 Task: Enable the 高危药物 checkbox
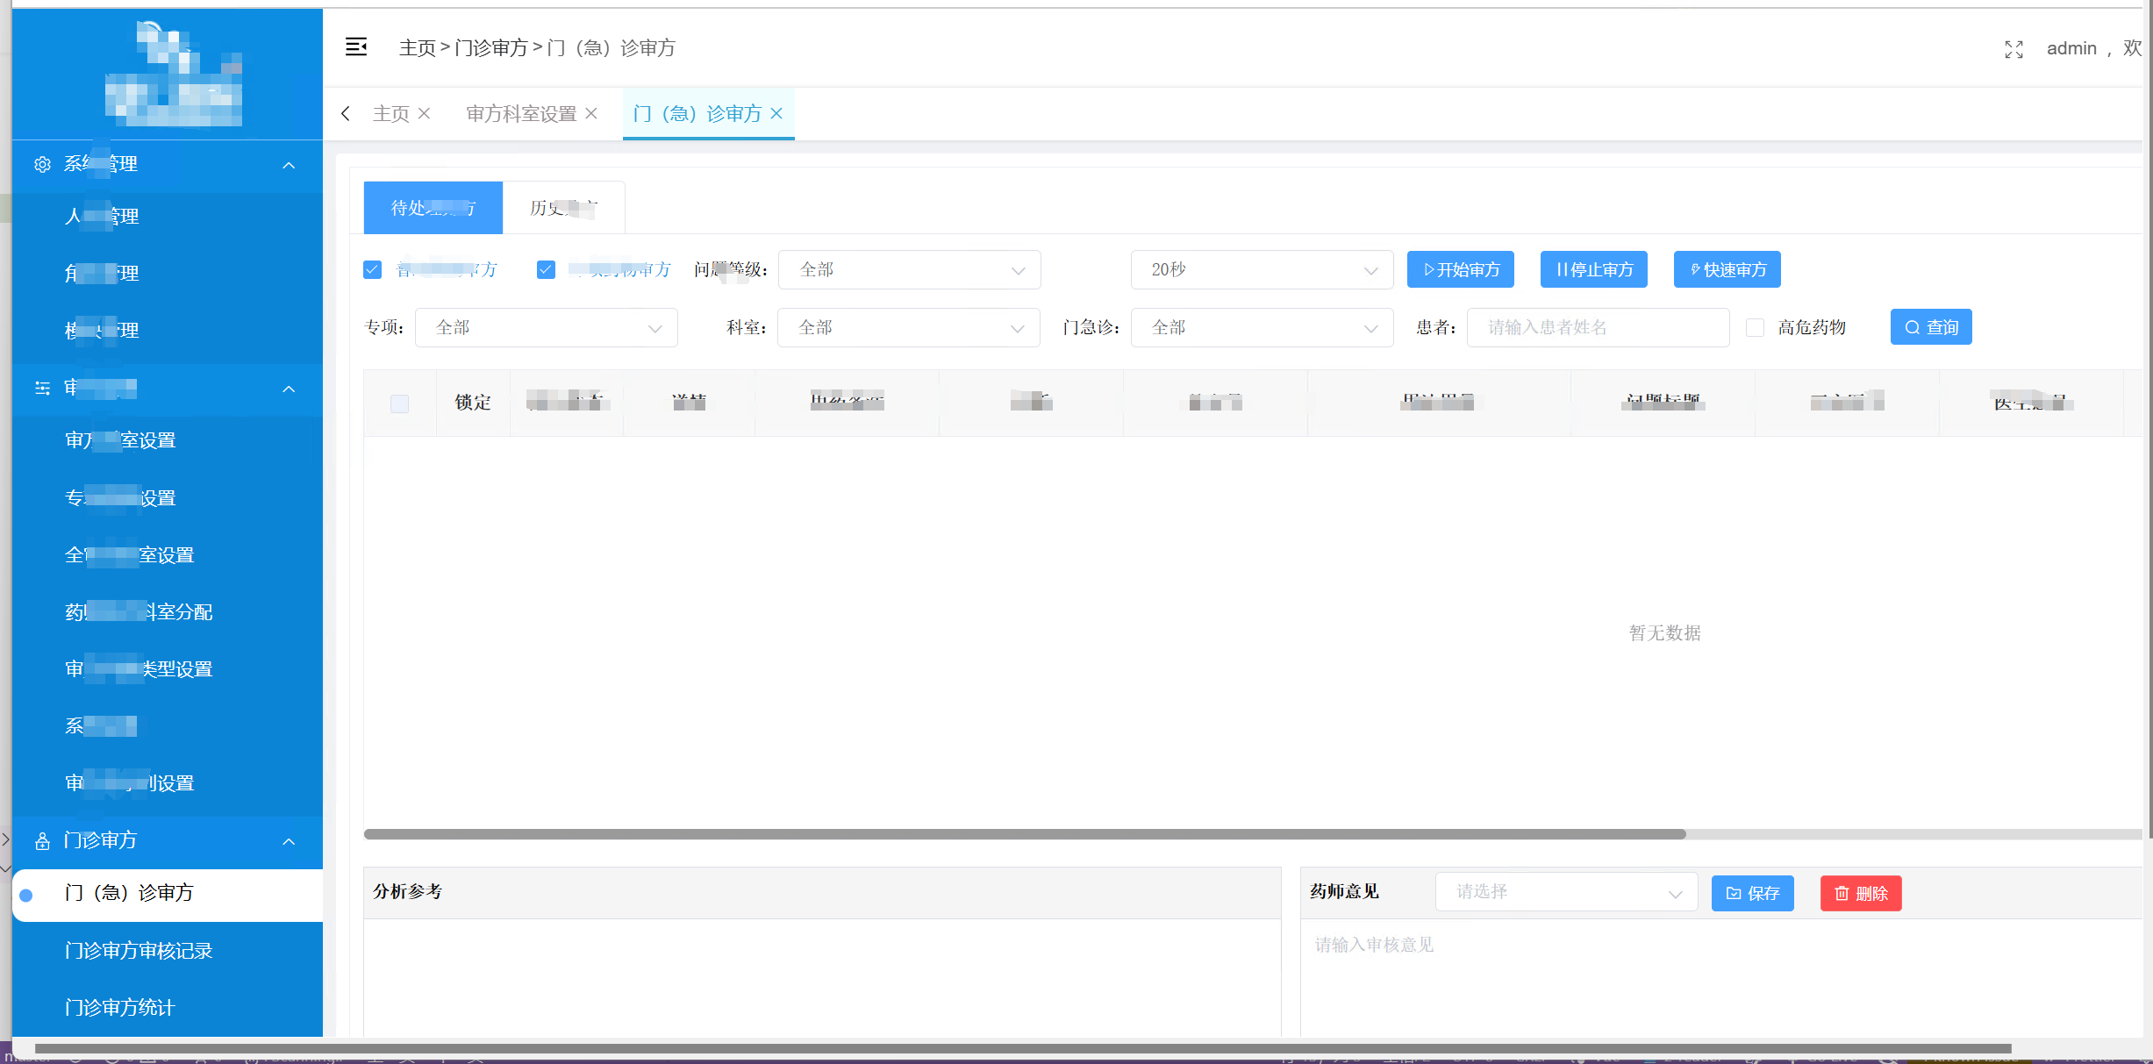[1755, 327]
